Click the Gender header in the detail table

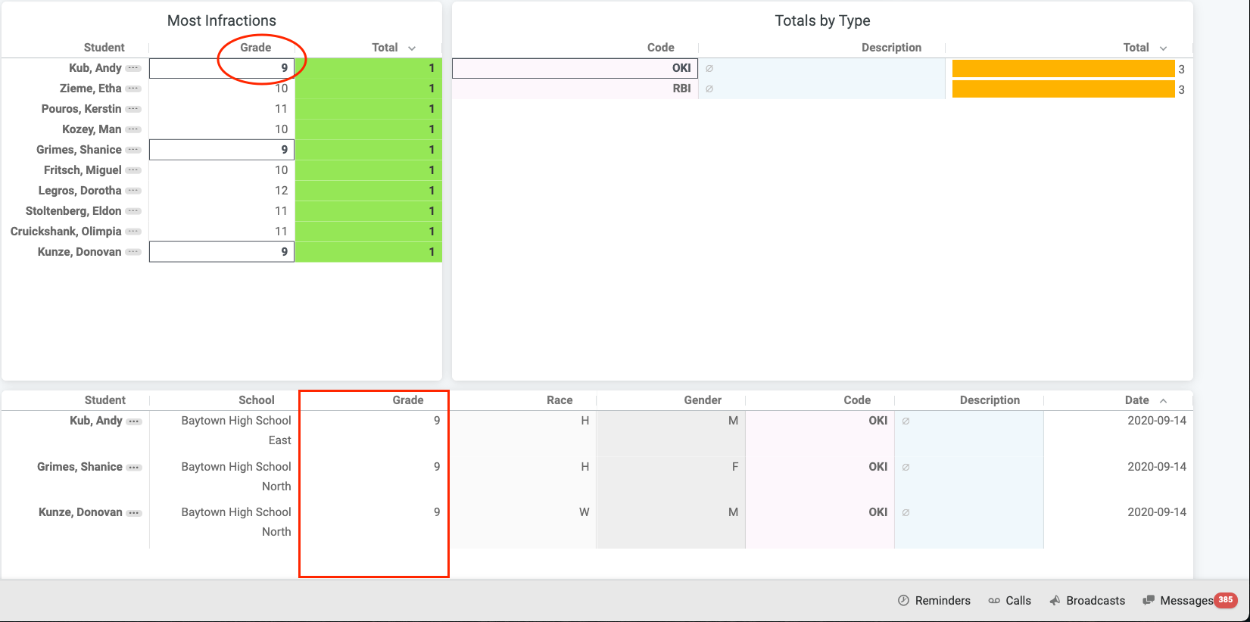pos(703,400)
